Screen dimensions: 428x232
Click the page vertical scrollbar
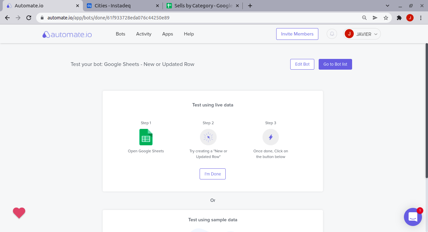426,110
